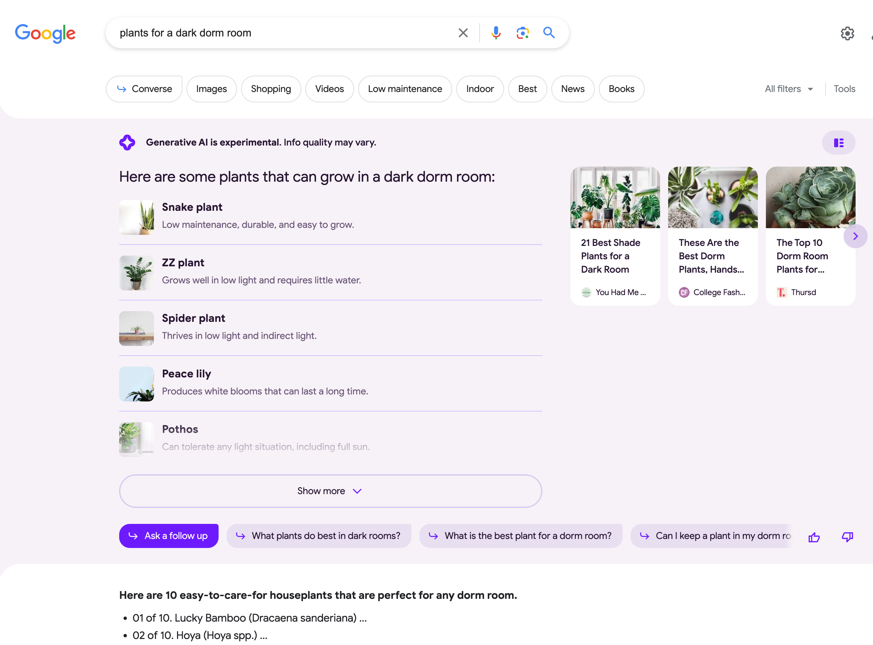Viewport: 873px width, 645px height.
Task: Click the monstera plants card image
Action: pyautogui.click(x=615, y=197)
